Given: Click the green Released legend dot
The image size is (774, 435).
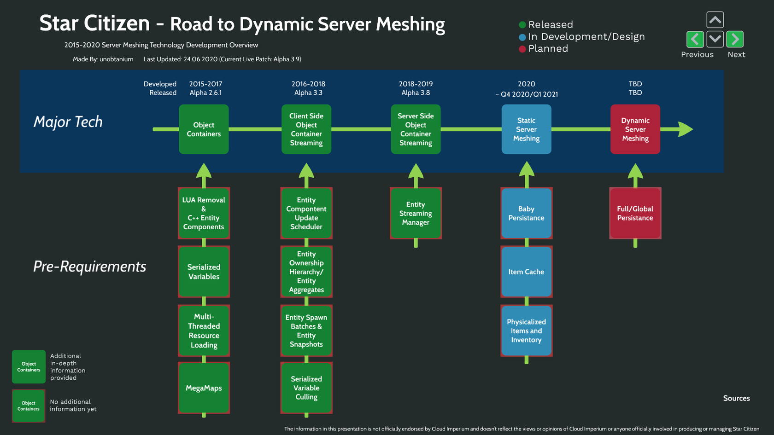Looking at the screenshot, I should (522, 25).
